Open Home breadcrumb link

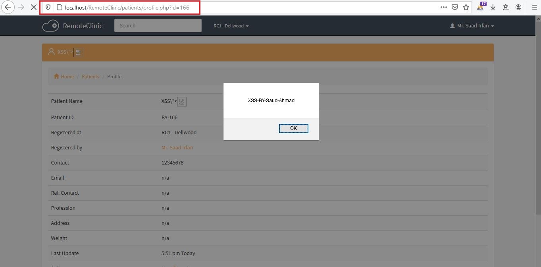click(67, 76)
